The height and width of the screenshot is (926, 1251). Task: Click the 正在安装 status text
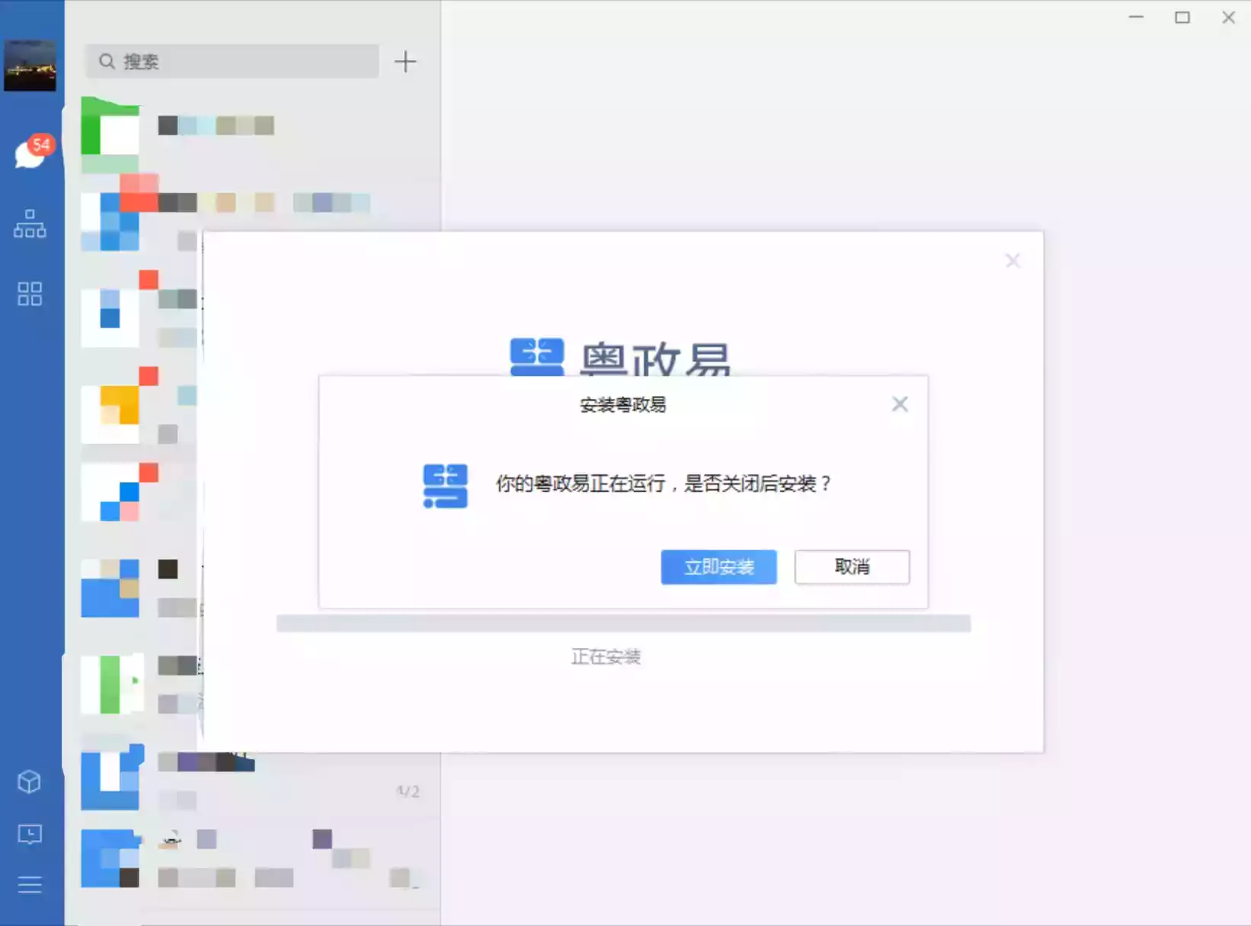(606, 656)
